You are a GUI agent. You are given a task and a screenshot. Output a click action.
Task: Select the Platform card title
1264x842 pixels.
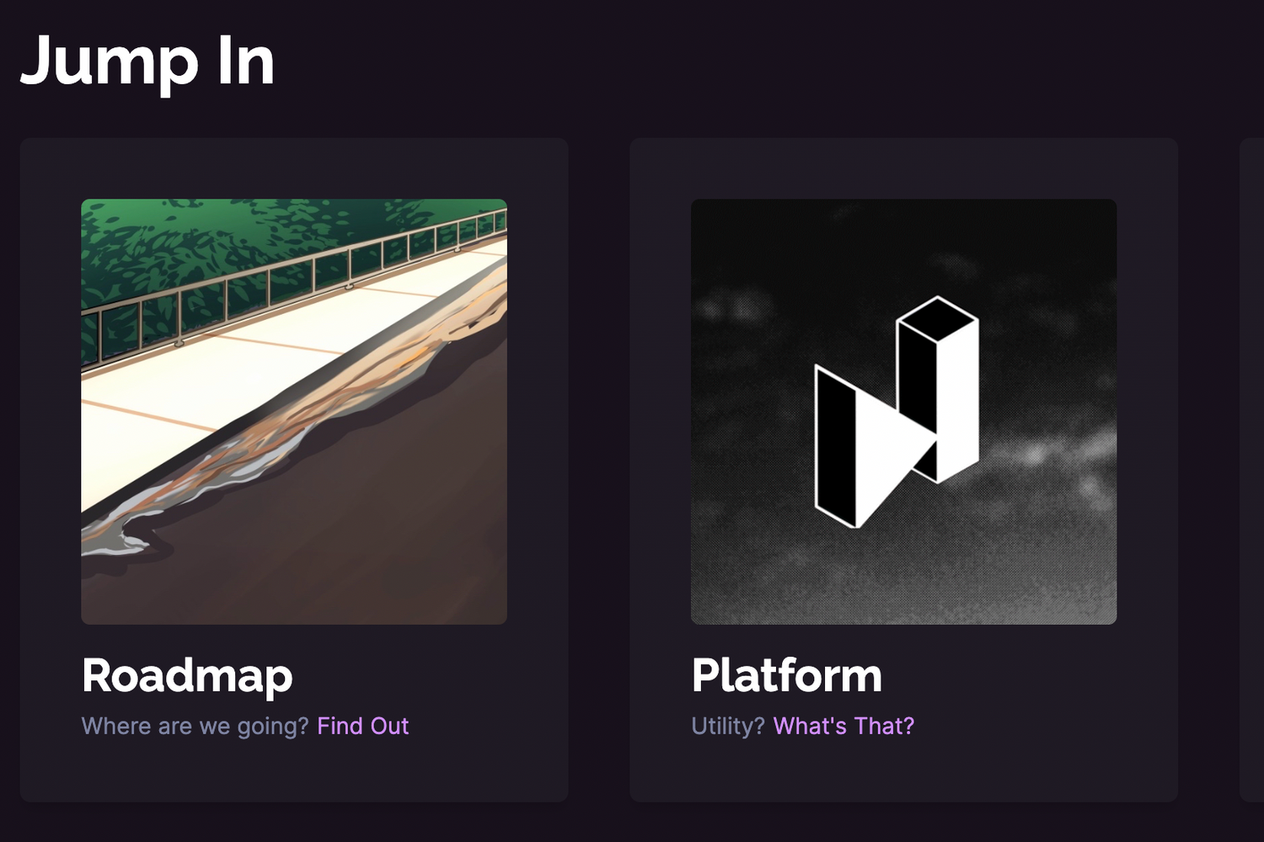click(786, 675)
